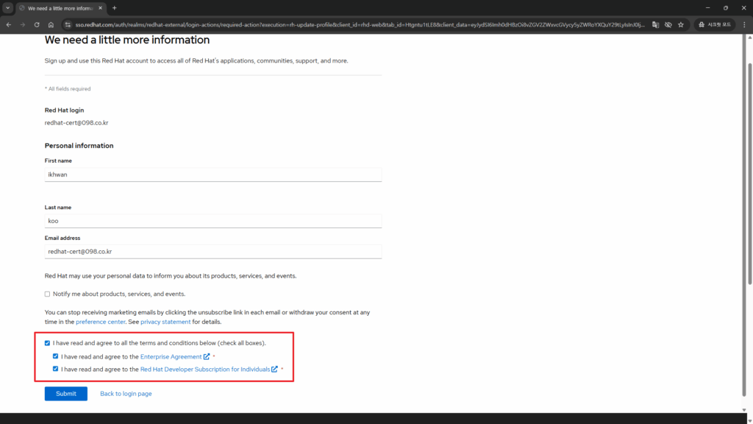
Task: Click external link icon beside Enterprise Agreement
Action: pos(207,357)
